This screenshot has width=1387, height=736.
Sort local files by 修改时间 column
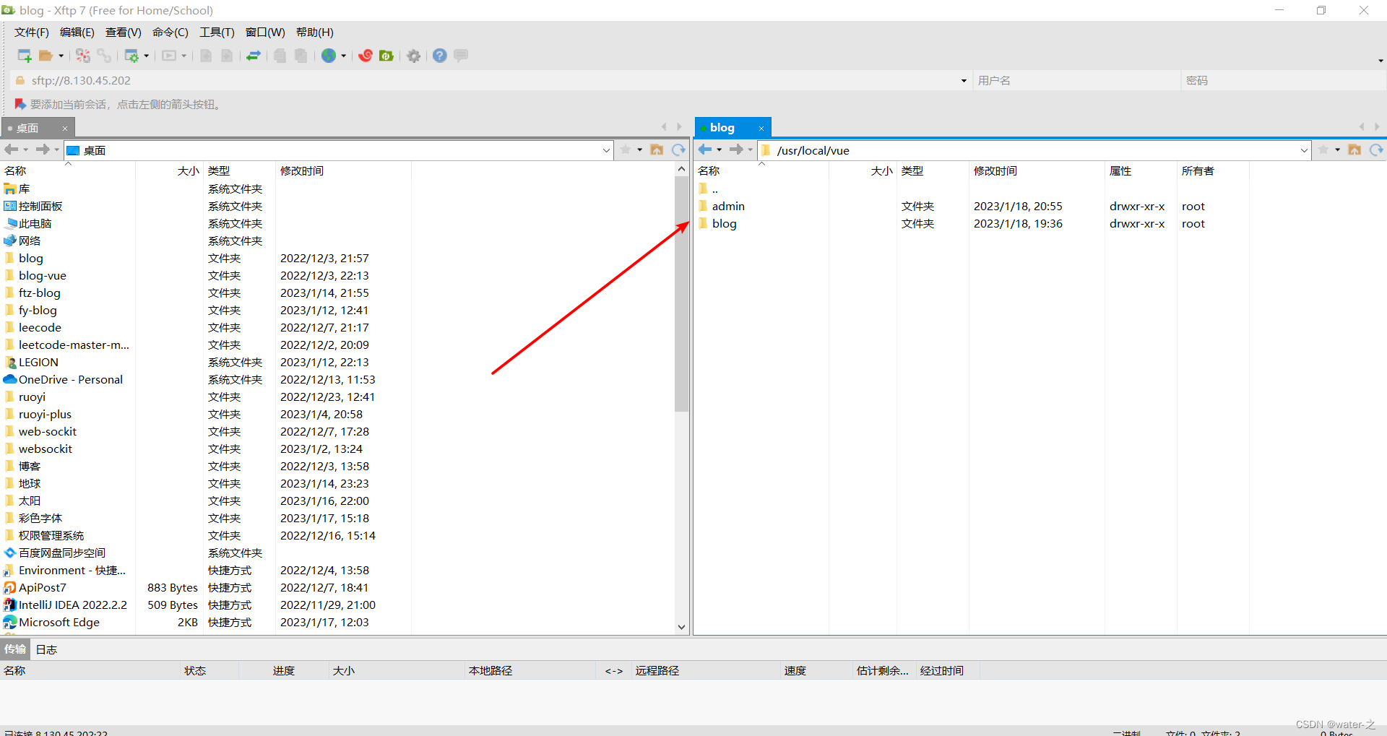[343, 171]
